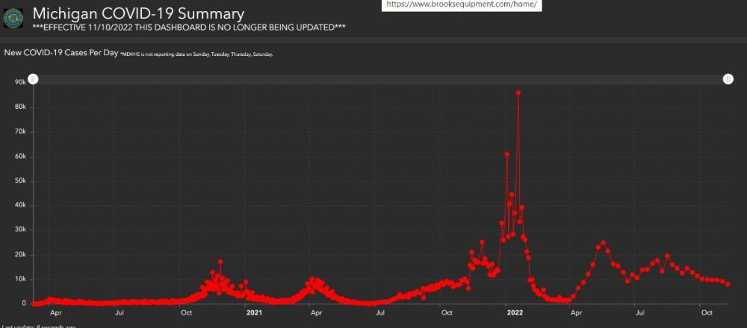
Task: Click the 50k label on the y-axis
Action: click(21, 181)
